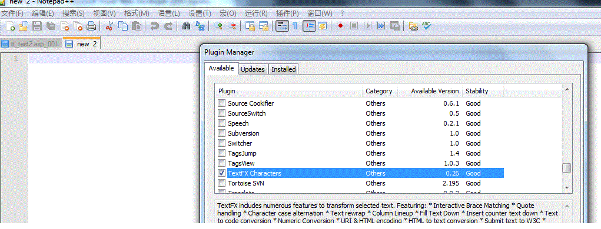Open the ? help menu
Image resolution: width=601 pixels, height=229 pixels.
(342, 13)
